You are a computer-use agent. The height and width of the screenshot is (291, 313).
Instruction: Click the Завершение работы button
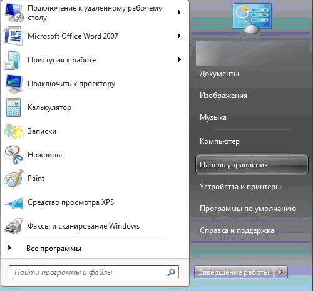233,272
